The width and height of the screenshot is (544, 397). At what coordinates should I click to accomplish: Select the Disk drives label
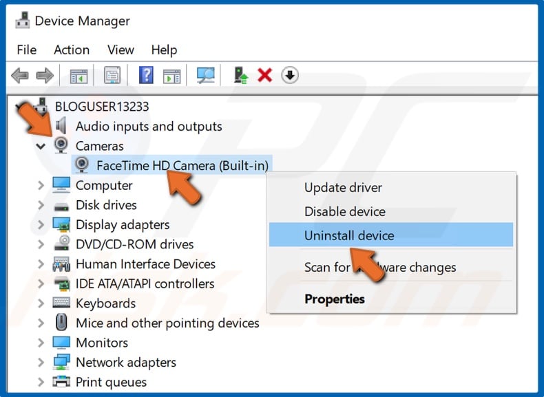[106, 205]
